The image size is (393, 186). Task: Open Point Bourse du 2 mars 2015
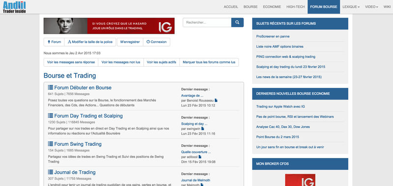click(277, 137)
